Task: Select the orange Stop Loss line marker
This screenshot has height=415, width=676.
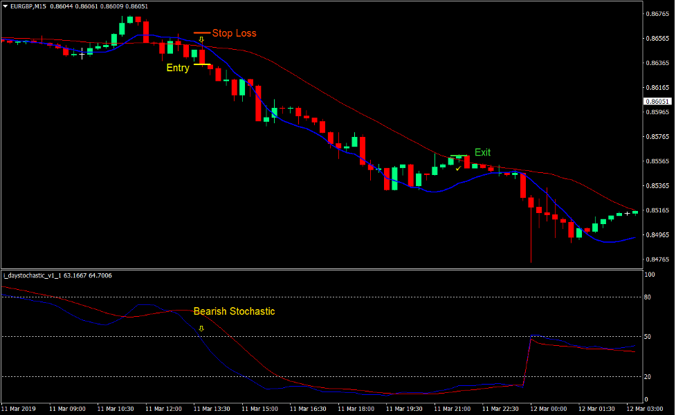Action: [x=202, y=33]
